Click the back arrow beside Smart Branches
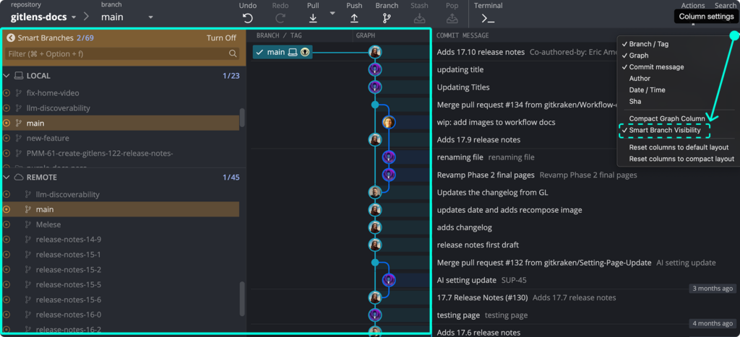Viewport: 740px width, 337px height. pos(11,38)
